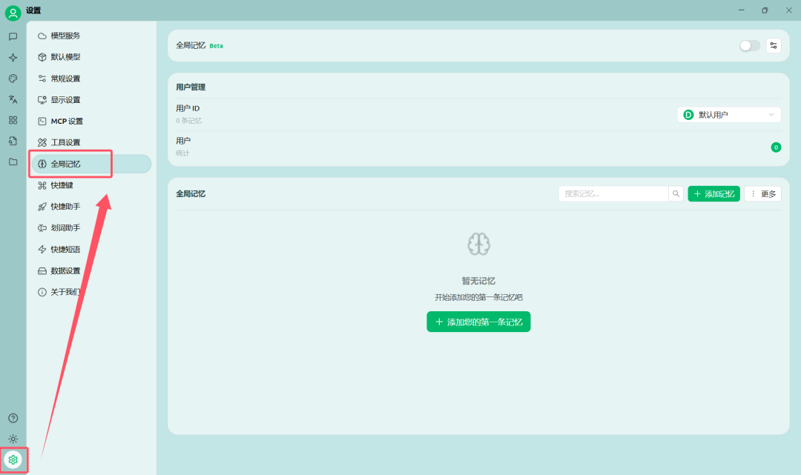
Task: Open 数据设置 in the sidebar
Action: (91, 271)
